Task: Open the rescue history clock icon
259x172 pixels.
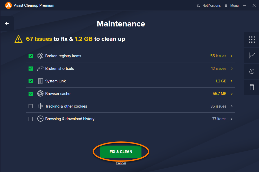Action: pyautogui.click(x=252, y=71)
